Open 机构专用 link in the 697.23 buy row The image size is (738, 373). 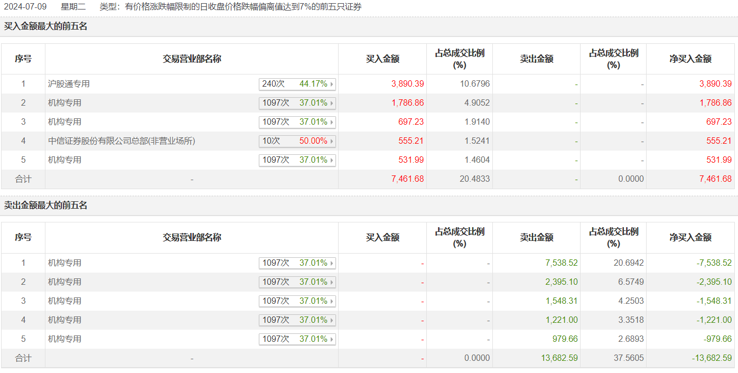(x=64, y=122)
